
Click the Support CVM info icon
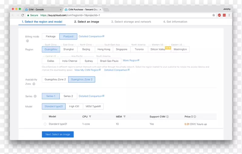(x=168, y=116)
